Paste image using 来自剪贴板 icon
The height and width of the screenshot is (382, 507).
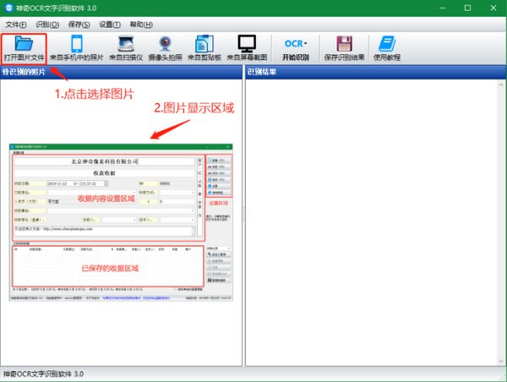pos(205,42)
